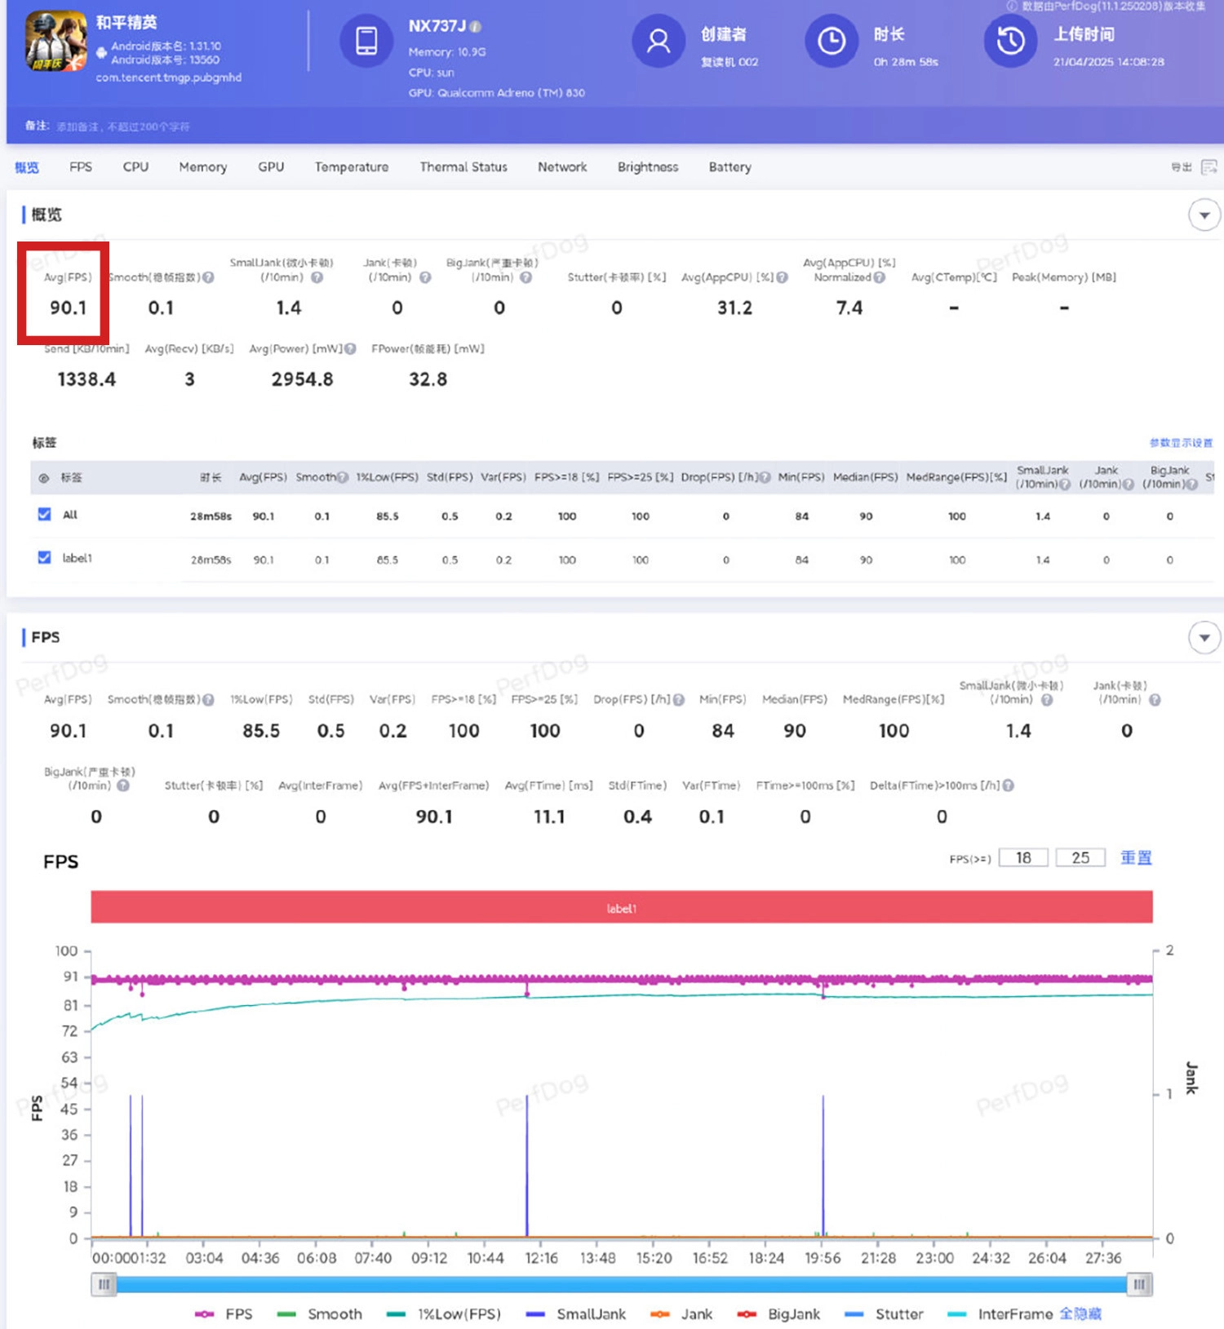Click help icon beside Avg(AppCPU) Normalized
The height and width of the screenshot is (1329, 1224).
point(879,277)
